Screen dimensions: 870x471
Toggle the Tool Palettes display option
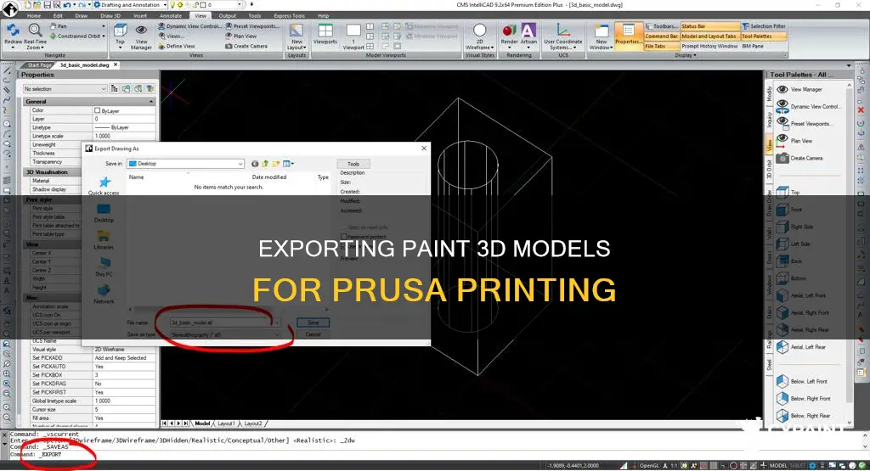coord(764,36)
